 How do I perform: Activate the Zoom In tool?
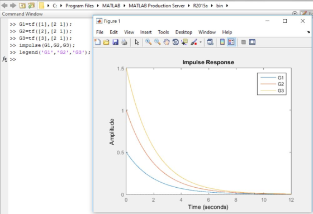148,42
